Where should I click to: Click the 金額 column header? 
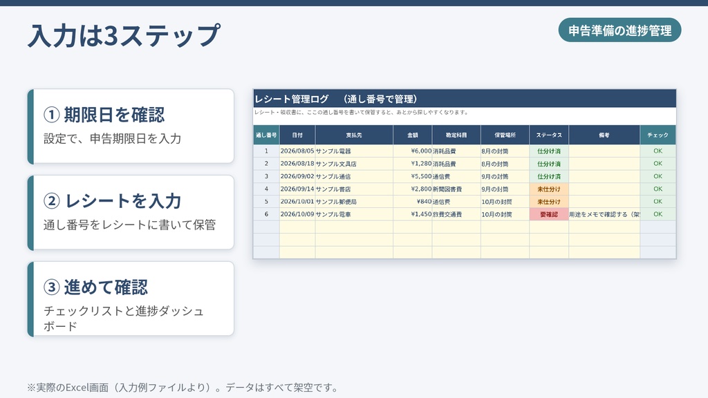pos(413,135)
